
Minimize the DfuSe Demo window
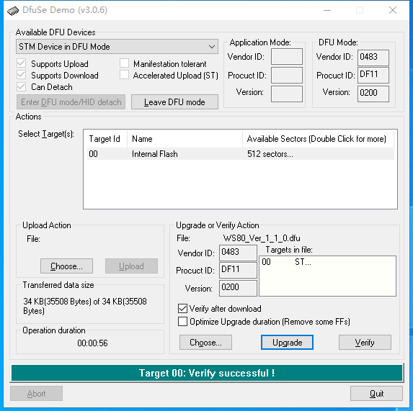tap(327, 11)
